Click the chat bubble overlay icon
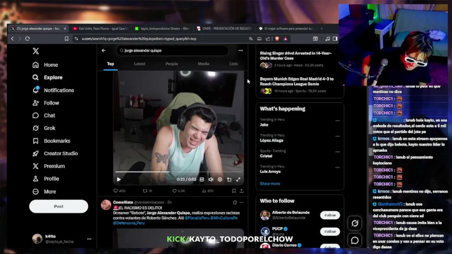Screen dimensions: 452x254 click(355, 240)
